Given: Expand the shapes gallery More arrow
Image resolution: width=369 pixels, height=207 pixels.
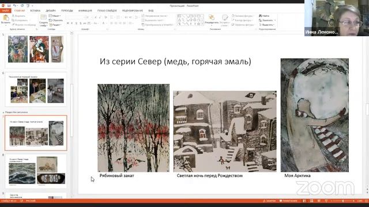Looking at the screenshot, I should click(x=202, y=24).
